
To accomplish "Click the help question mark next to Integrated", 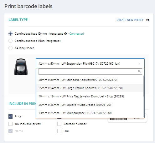I will coord(65,34).
